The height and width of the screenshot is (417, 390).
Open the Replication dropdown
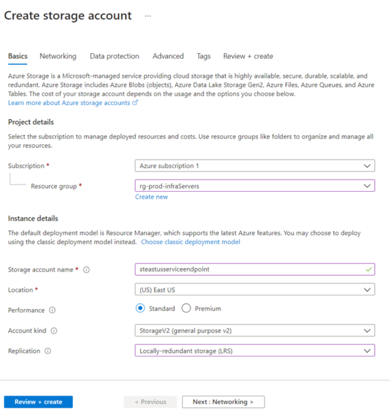tap(255, 351)
